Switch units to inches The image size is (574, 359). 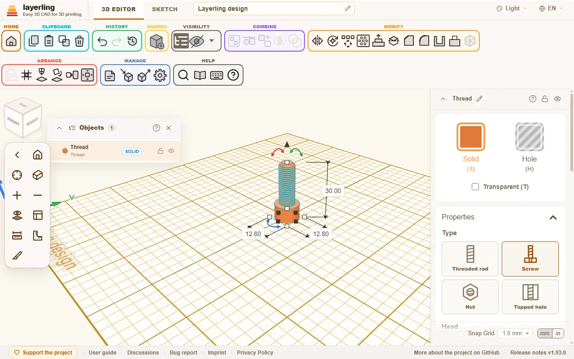pyautogui.click(x=558, y=333)
